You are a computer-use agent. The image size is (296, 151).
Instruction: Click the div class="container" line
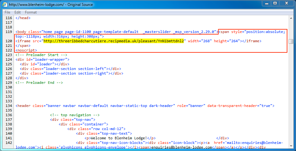(84, 124)
